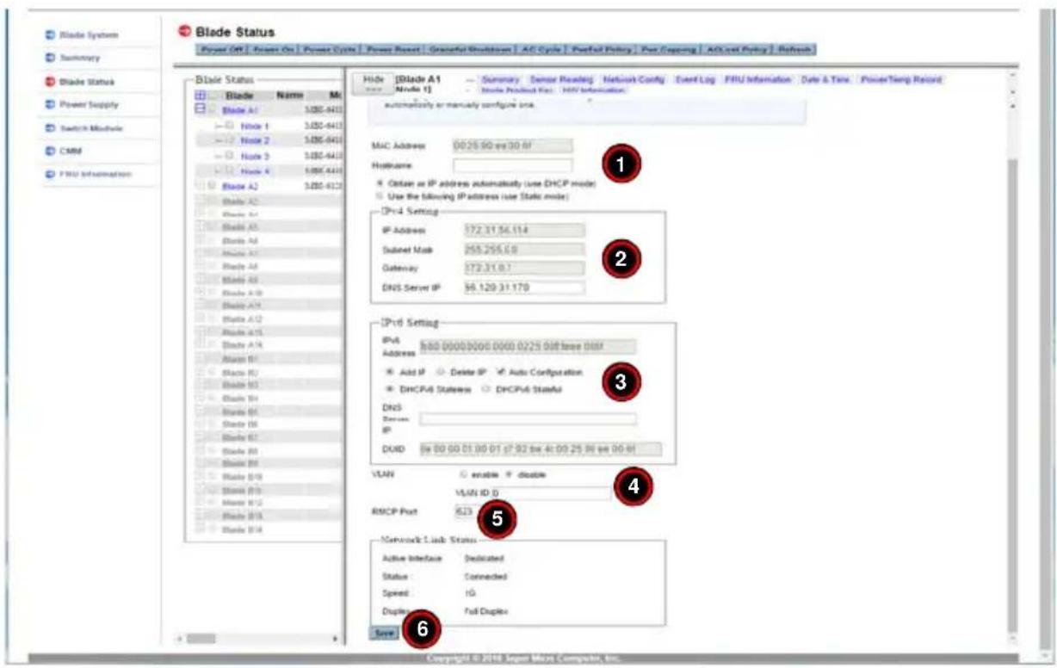Click the Blade Status red sidebar icon
Screen dimensions: 1057x668
click(49, 82)
